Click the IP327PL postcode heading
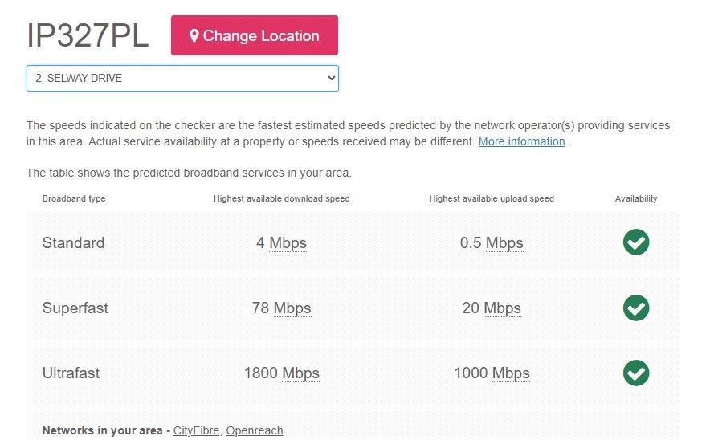The image size is (710, 440). (x=88, y=36)
